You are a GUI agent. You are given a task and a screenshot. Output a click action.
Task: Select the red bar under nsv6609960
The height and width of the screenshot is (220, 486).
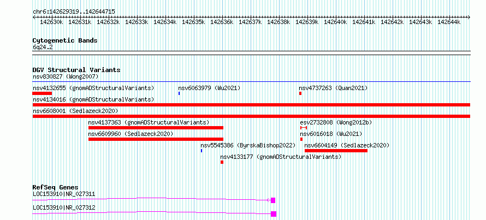[156, 139]
